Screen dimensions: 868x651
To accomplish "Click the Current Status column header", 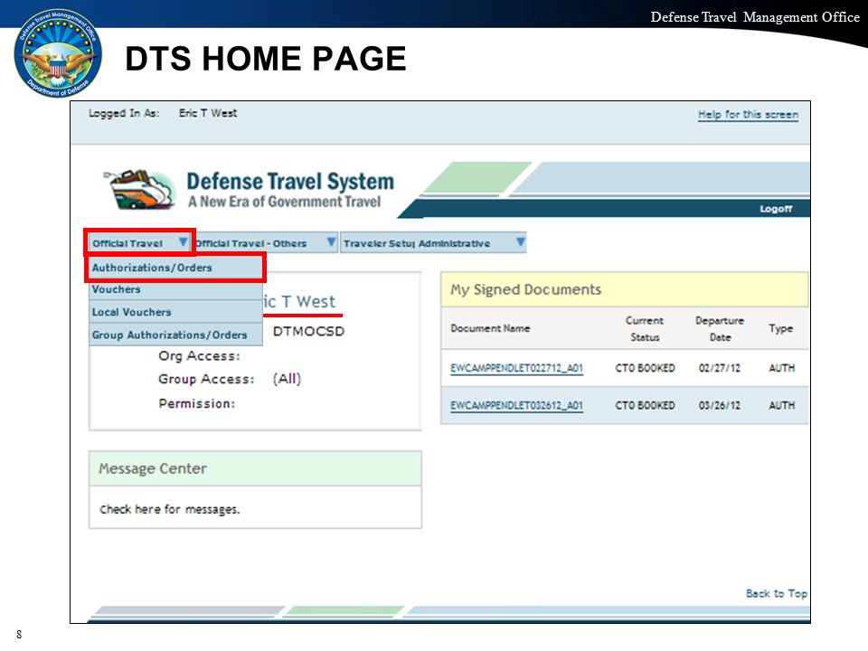I will click(x=645, y=329).
